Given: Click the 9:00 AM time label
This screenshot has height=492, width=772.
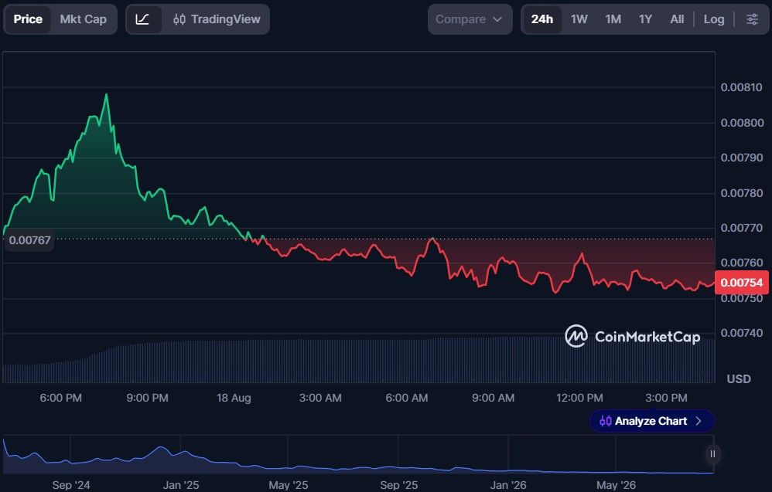Looking at the screenshot, I should coord(494,398).
